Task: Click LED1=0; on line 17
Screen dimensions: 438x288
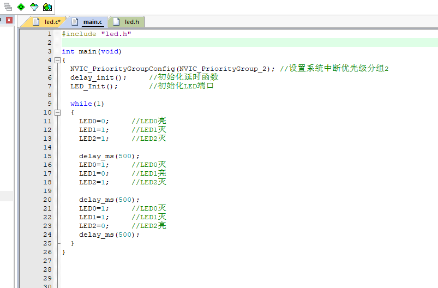Action: (94, 173)
